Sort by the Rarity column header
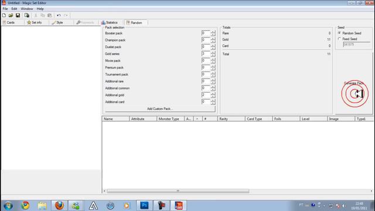The width and height of the screenshot is (375, 211). click(x=231, y=118)
